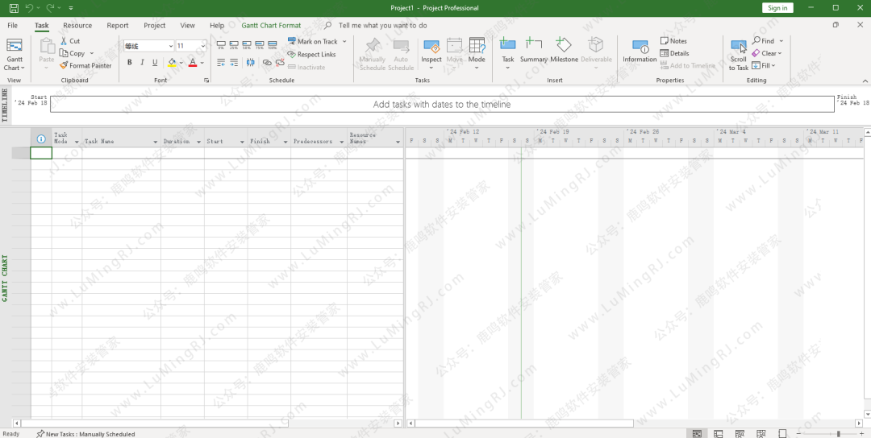
Task: Open the task Information dialog
Action: coord(640,50)
